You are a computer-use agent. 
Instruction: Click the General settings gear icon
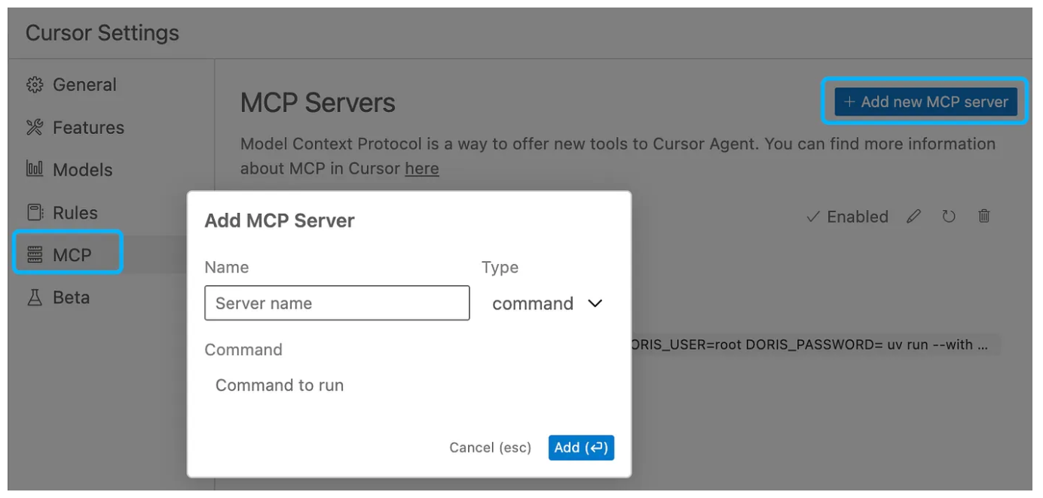(x=33, y=84)
